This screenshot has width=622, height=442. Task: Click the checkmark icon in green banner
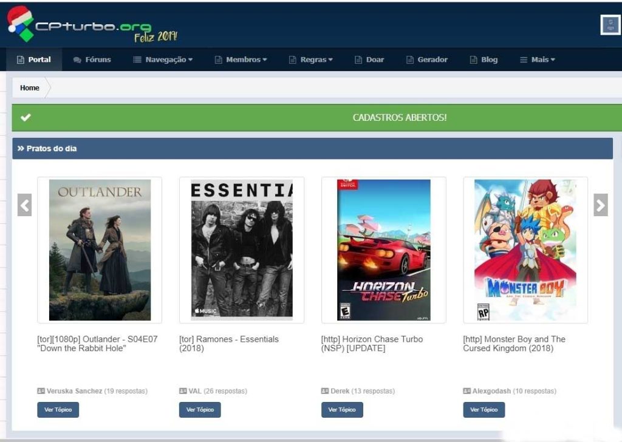[26, 117]
